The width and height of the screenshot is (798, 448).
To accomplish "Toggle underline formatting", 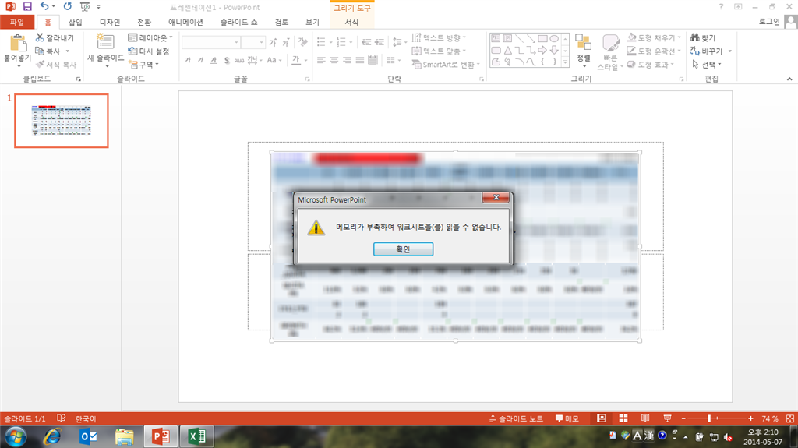I will tap(214, 60).
